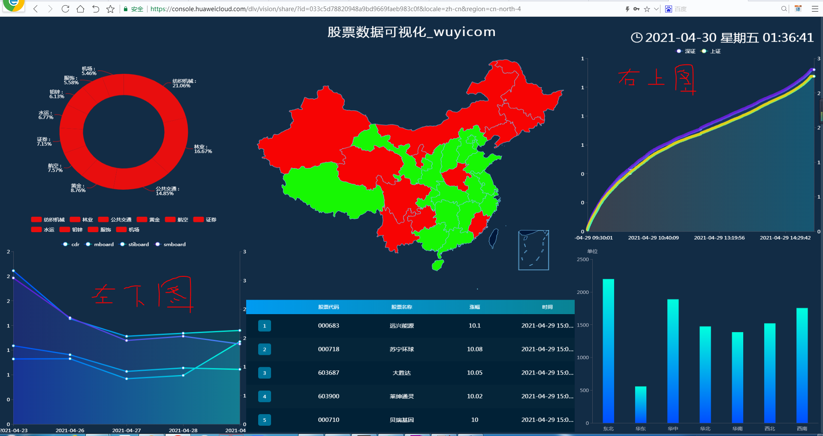This screenshot has height=436, width=823.
Task: Toggle the mboard line legend item
Action: point(99,244)
